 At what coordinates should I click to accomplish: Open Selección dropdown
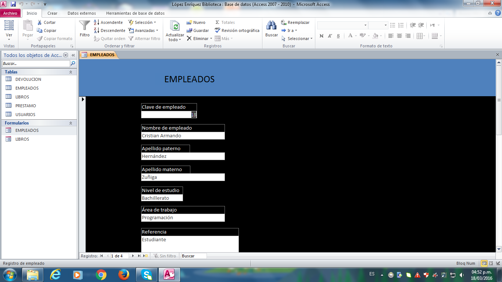point(142,22)
